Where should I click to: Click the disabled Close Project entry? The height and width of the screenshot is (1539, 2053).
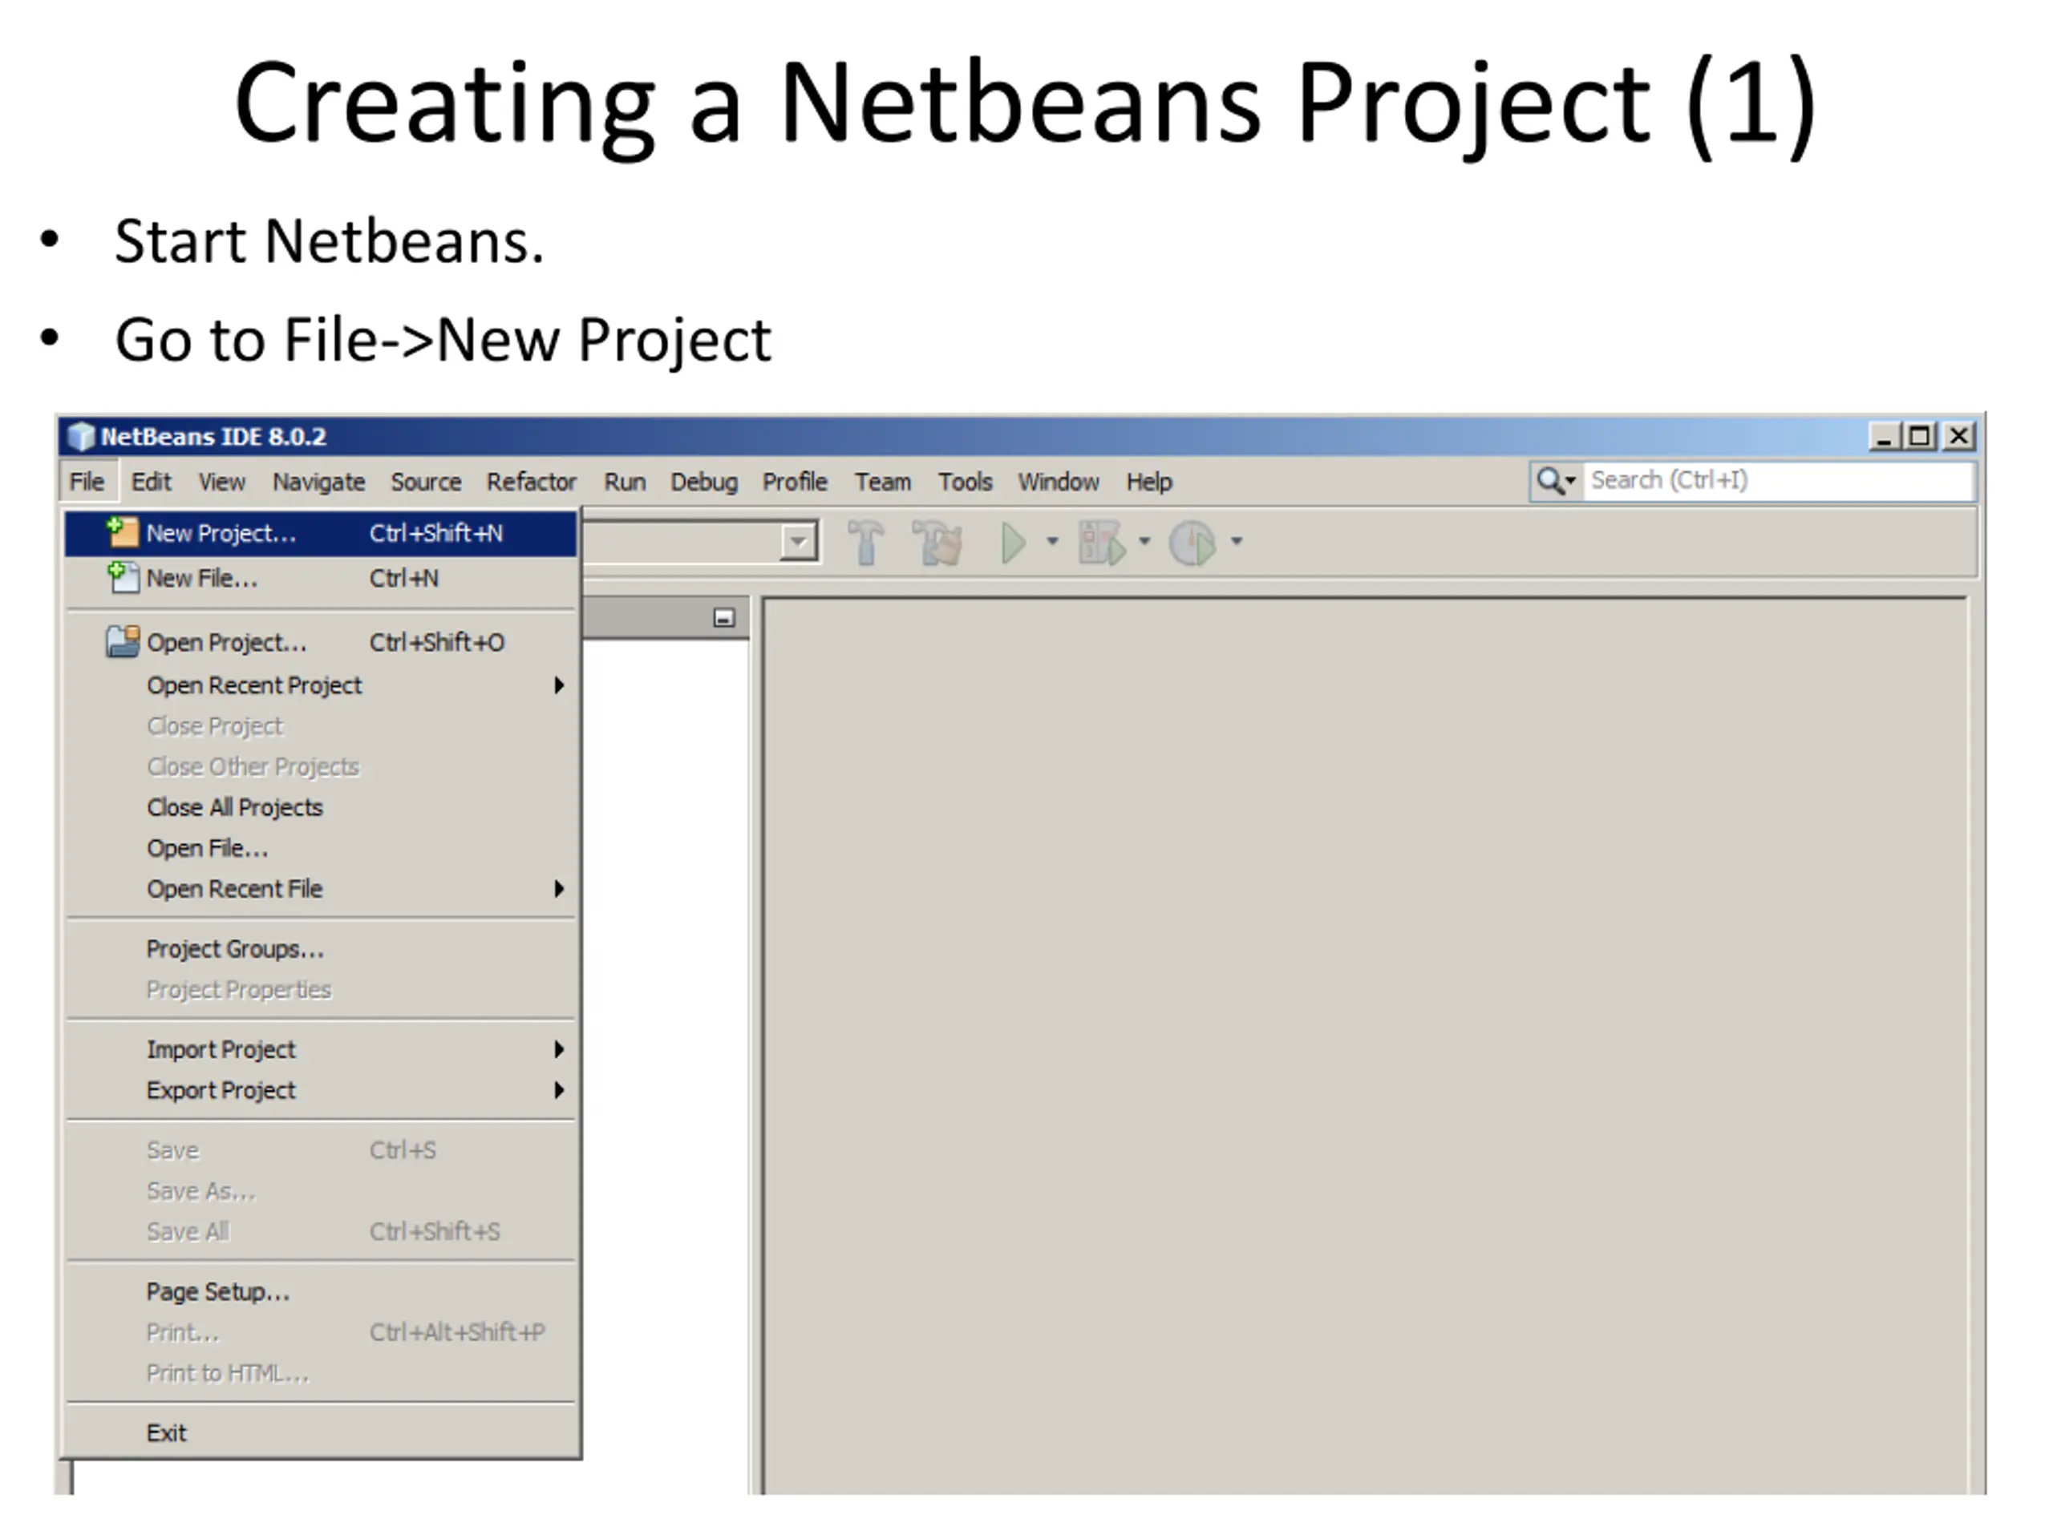click(x=321, y=726)
